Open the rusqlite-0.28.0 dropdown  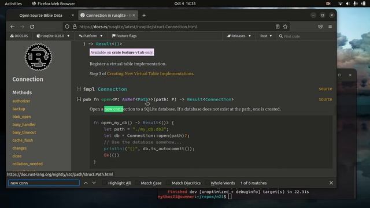[53, 36]
